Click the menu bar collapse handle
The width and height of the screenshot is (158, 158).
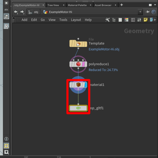(x=14, y=20)
